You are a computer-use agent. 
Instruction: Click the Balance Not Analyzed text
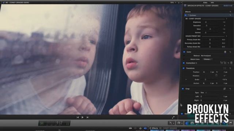(206, 56)
